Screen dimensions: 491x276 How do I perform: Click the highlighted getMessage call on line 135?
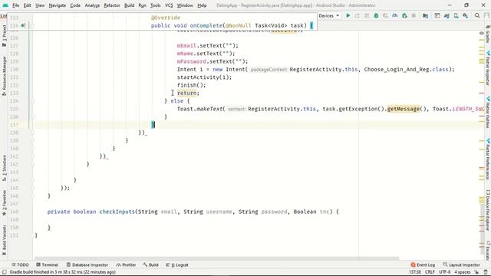click(404, 109)
